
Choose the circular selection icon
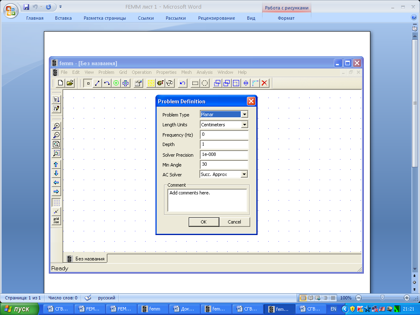[x=205, y=83]
